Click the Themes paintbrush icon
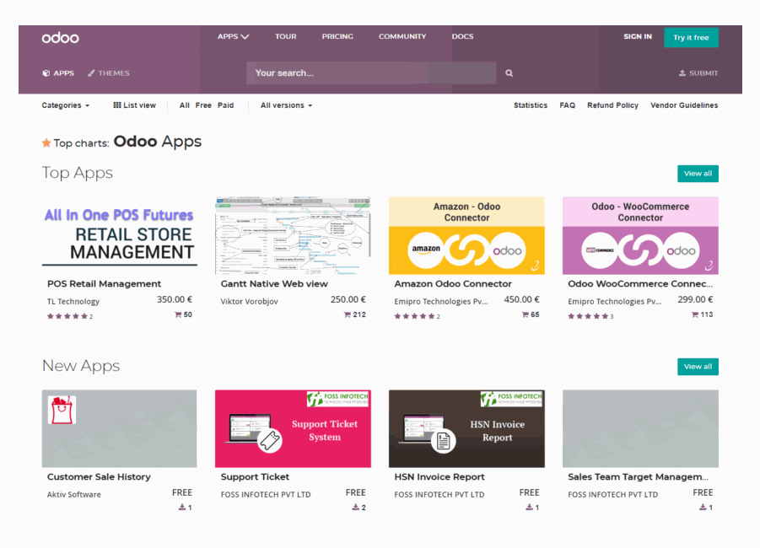The image size is (760, 548). [x=91, y=73]
